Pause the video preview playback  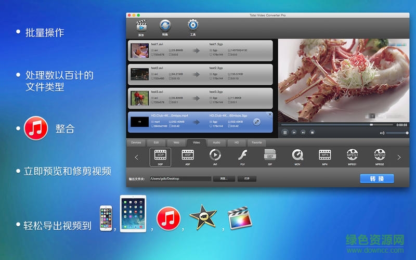(285, 133)
